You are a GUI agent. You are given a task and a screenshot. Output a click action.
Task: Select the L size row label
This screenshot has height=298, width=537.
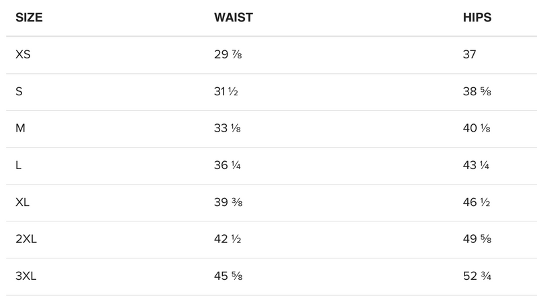[x=18, y=166]
